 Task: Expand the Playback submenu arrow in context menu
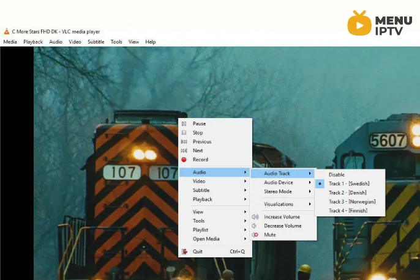[x=245, y=199]
